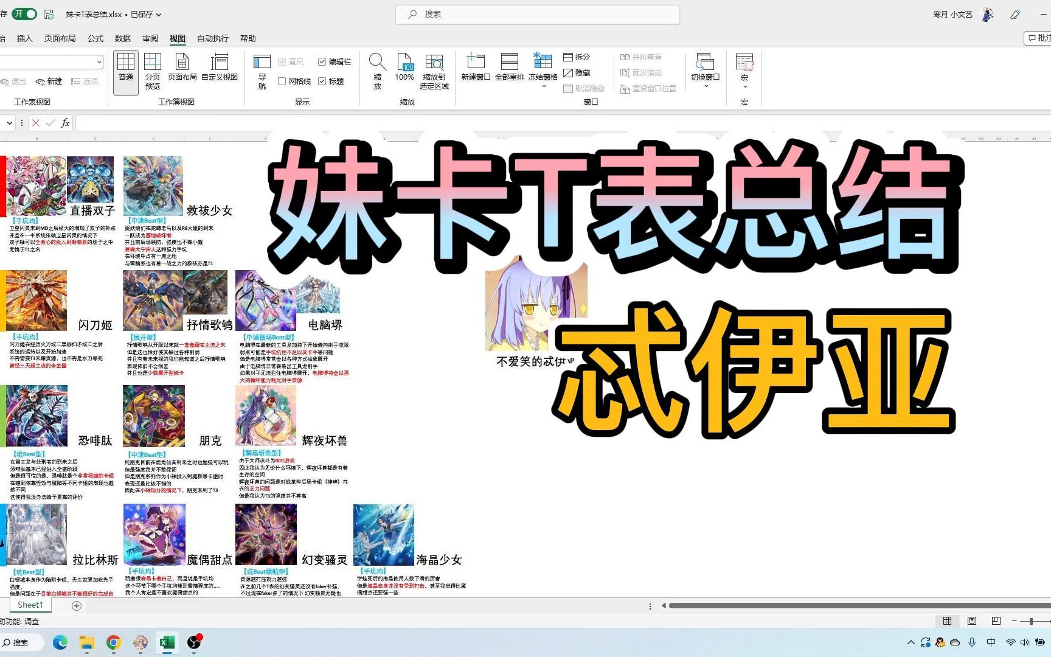Open Microsoft Edge from taskbar
Image resolution: width=1051 pixels, height=657 pixels.
[x=60, y=642]
